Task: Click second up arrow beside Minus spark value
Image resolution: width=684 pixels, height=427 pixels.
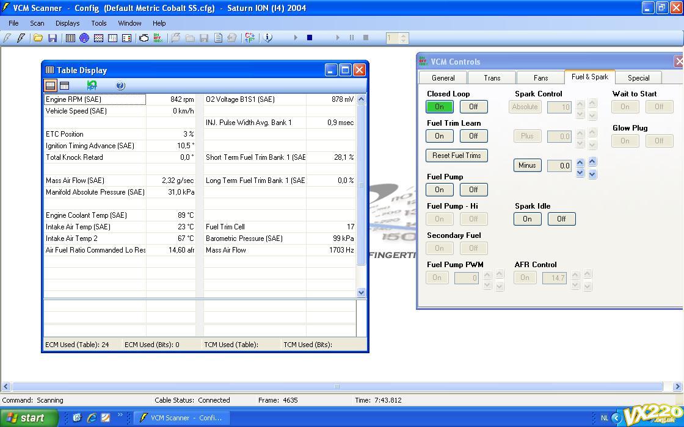Action: [x=592, y=161]
